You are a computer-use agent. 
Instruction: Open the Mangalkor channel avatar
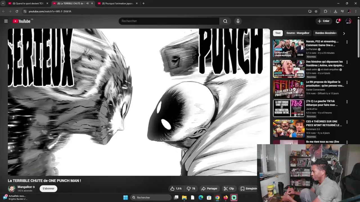tap(12, 189)
